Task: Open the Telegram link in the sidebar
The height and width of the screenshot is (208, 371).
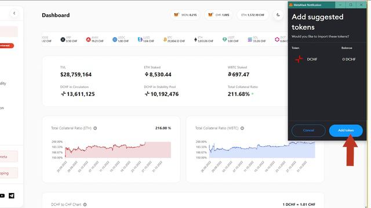Action: (12, 195)
